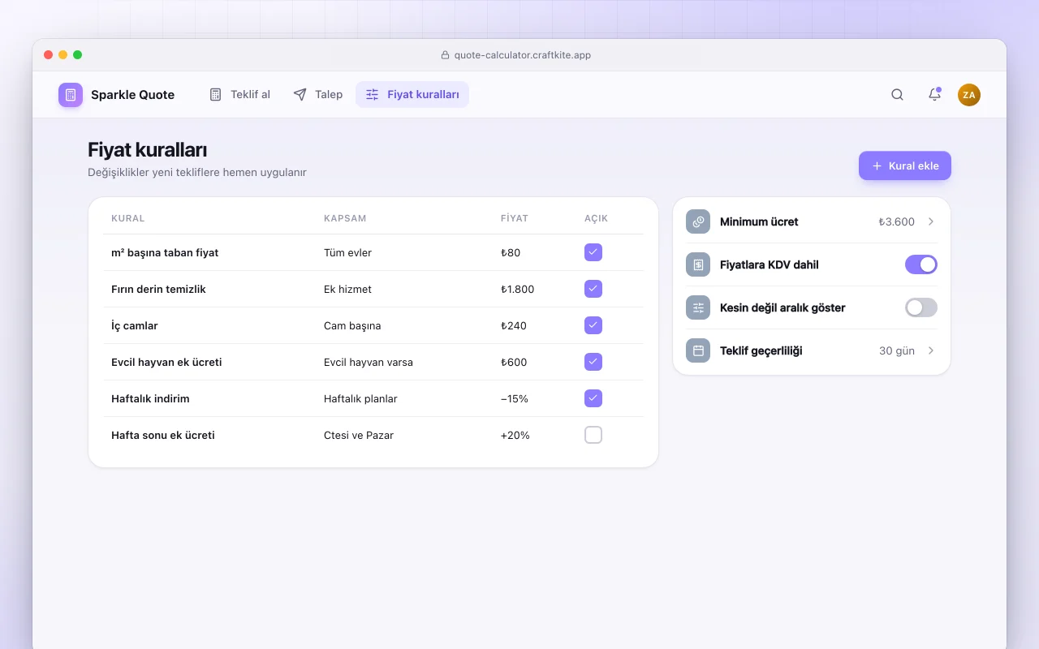Click the calendar icon for Teklif geçerliliği
Viewport: 1039px width, 649px height.
(698, 350)
